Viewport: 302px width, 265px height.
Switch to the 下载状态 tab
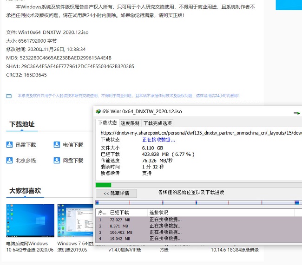[107, 123]
